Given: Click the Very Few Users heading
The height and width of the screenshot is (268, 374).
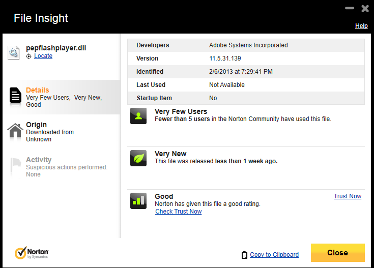Looking at the screenshot, I should click(x=181, y=111).
